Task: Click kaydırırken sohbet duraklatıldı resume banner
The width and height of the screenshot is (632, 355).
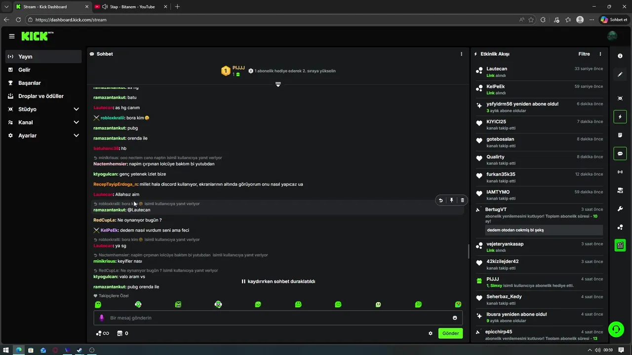Action: coord(278,282)
